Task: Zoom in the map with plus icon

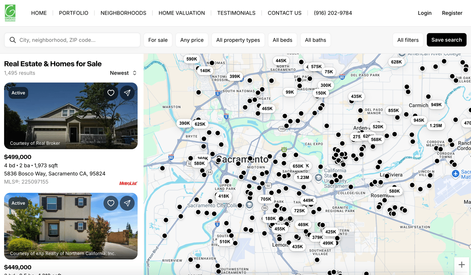Action: [461, 265]
